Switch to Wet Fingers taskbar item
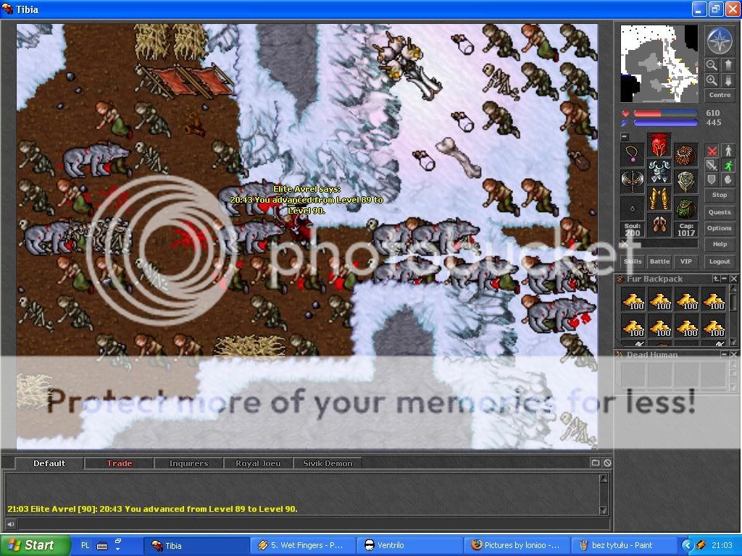This screenshot has height=556, width=742. [x=302, y=545]
